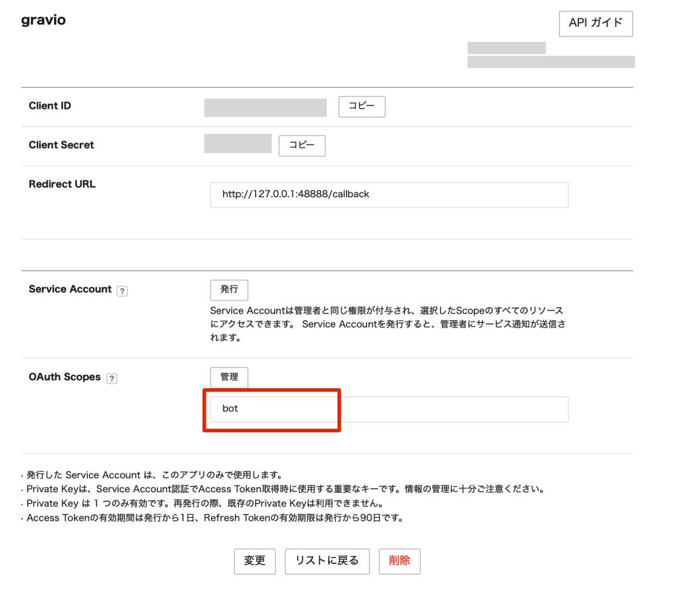Click the masked Client ID value

265,107
